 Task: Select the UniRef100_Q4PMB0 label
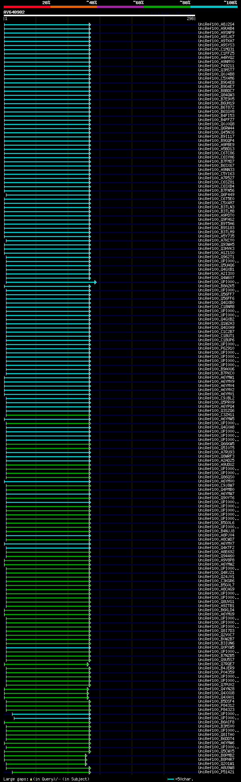[x=216, y=490]
